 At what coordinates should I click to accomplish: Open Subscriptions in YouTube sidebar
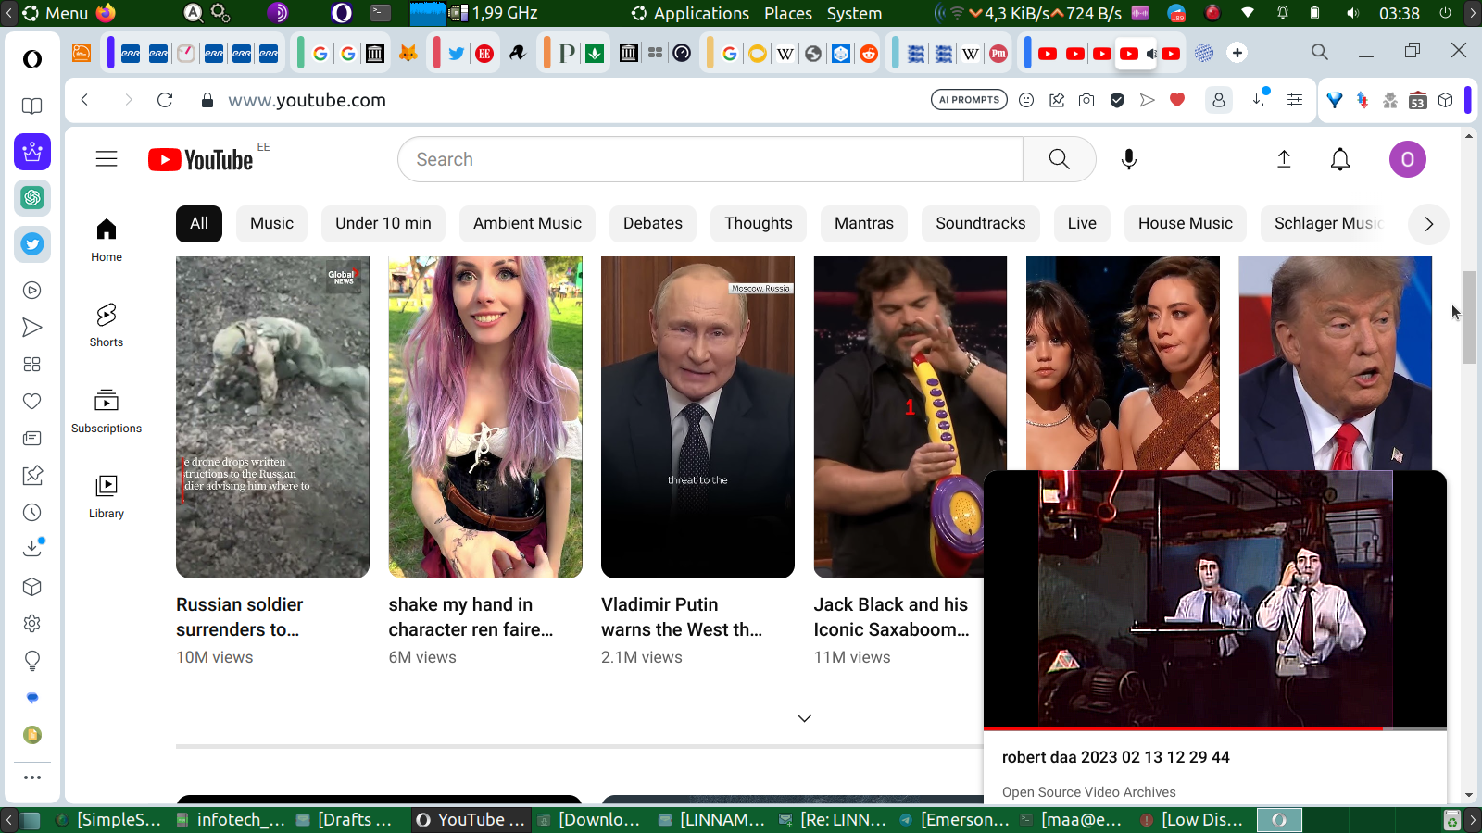point(107,411)
